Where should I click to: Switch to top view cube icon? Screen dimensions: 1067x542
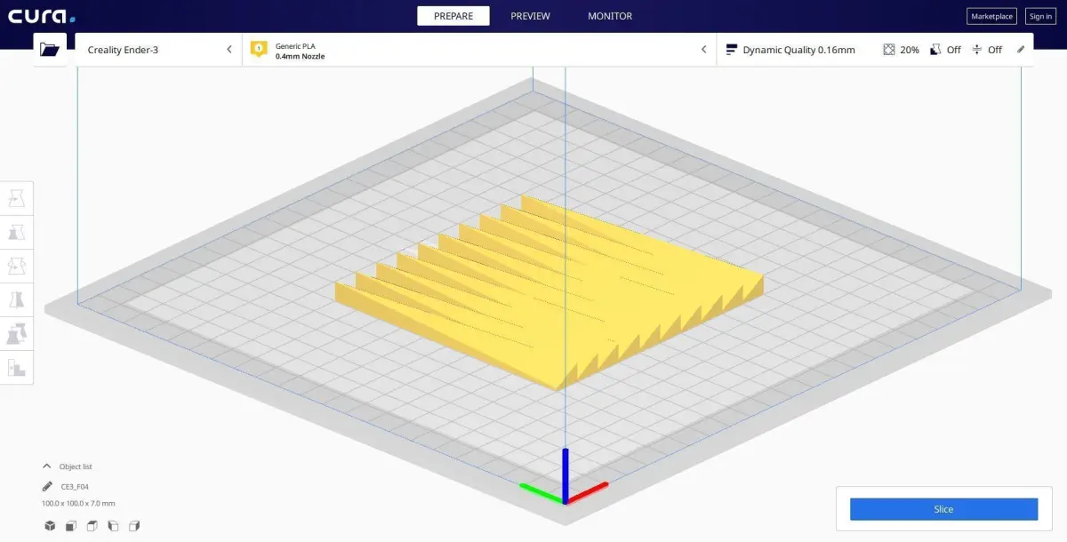[x=92, y=526]
